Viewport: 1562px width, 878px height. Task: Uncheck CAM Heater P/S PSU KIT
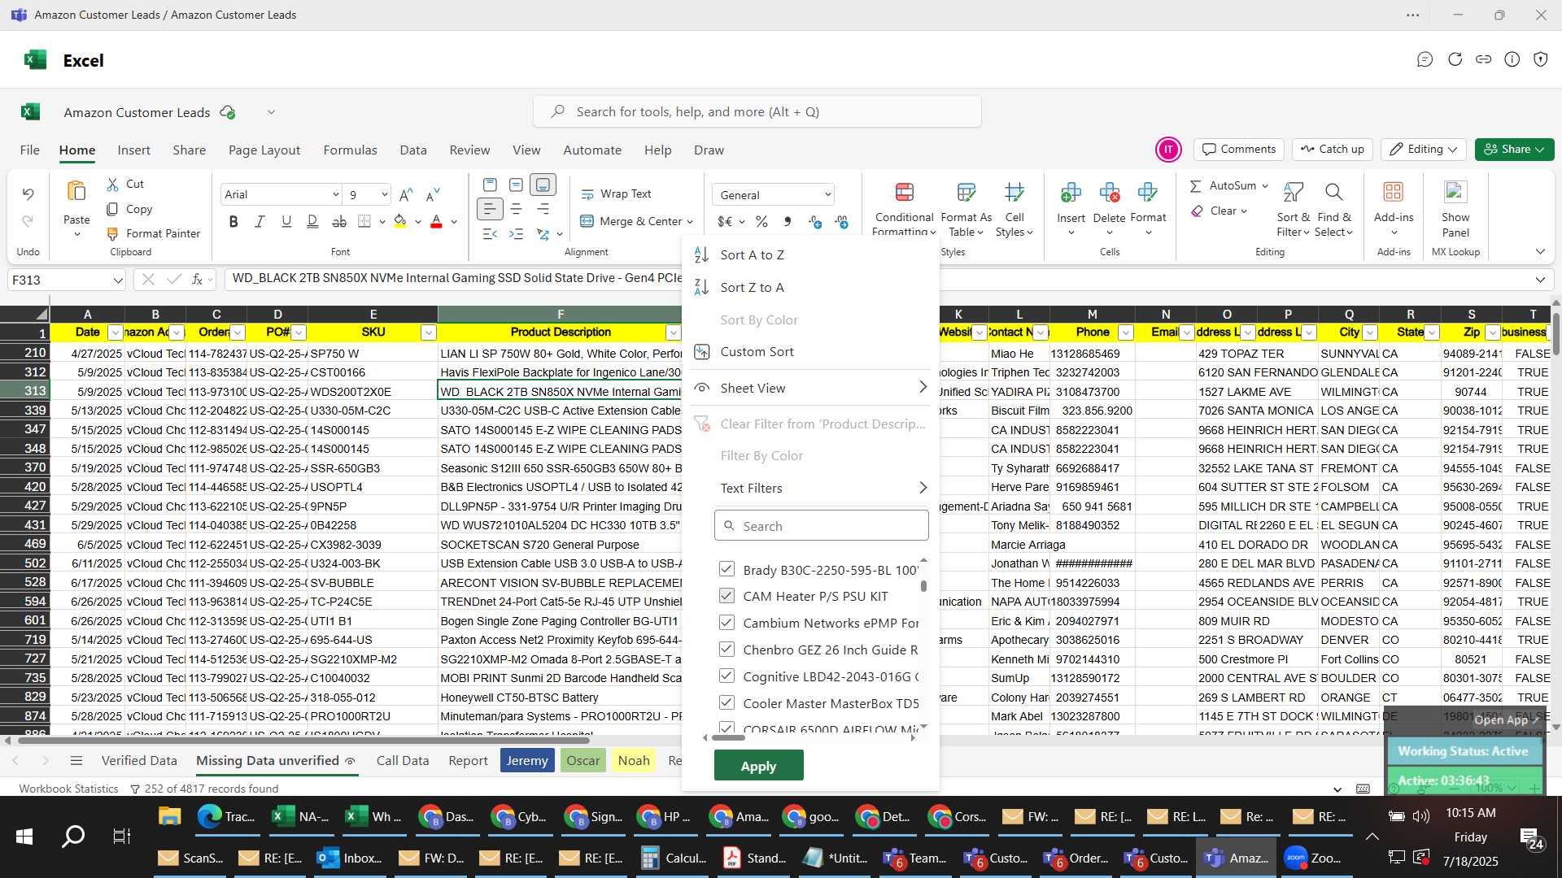[726, 596]
